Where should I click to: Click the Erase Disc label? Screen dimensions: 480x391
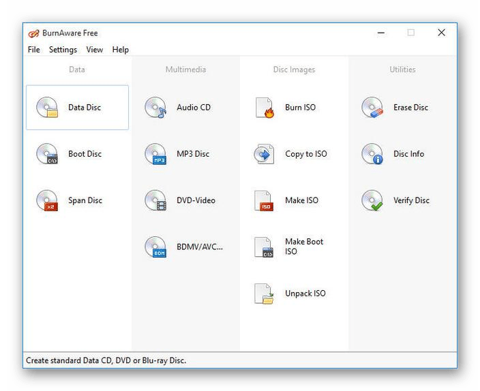pyautogui.click(x=410, y=108)
